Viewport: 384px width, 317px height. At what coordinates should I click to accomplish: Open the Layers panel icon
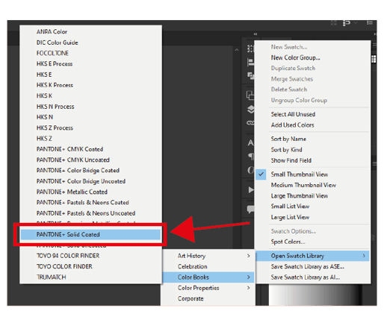[251, 109]
